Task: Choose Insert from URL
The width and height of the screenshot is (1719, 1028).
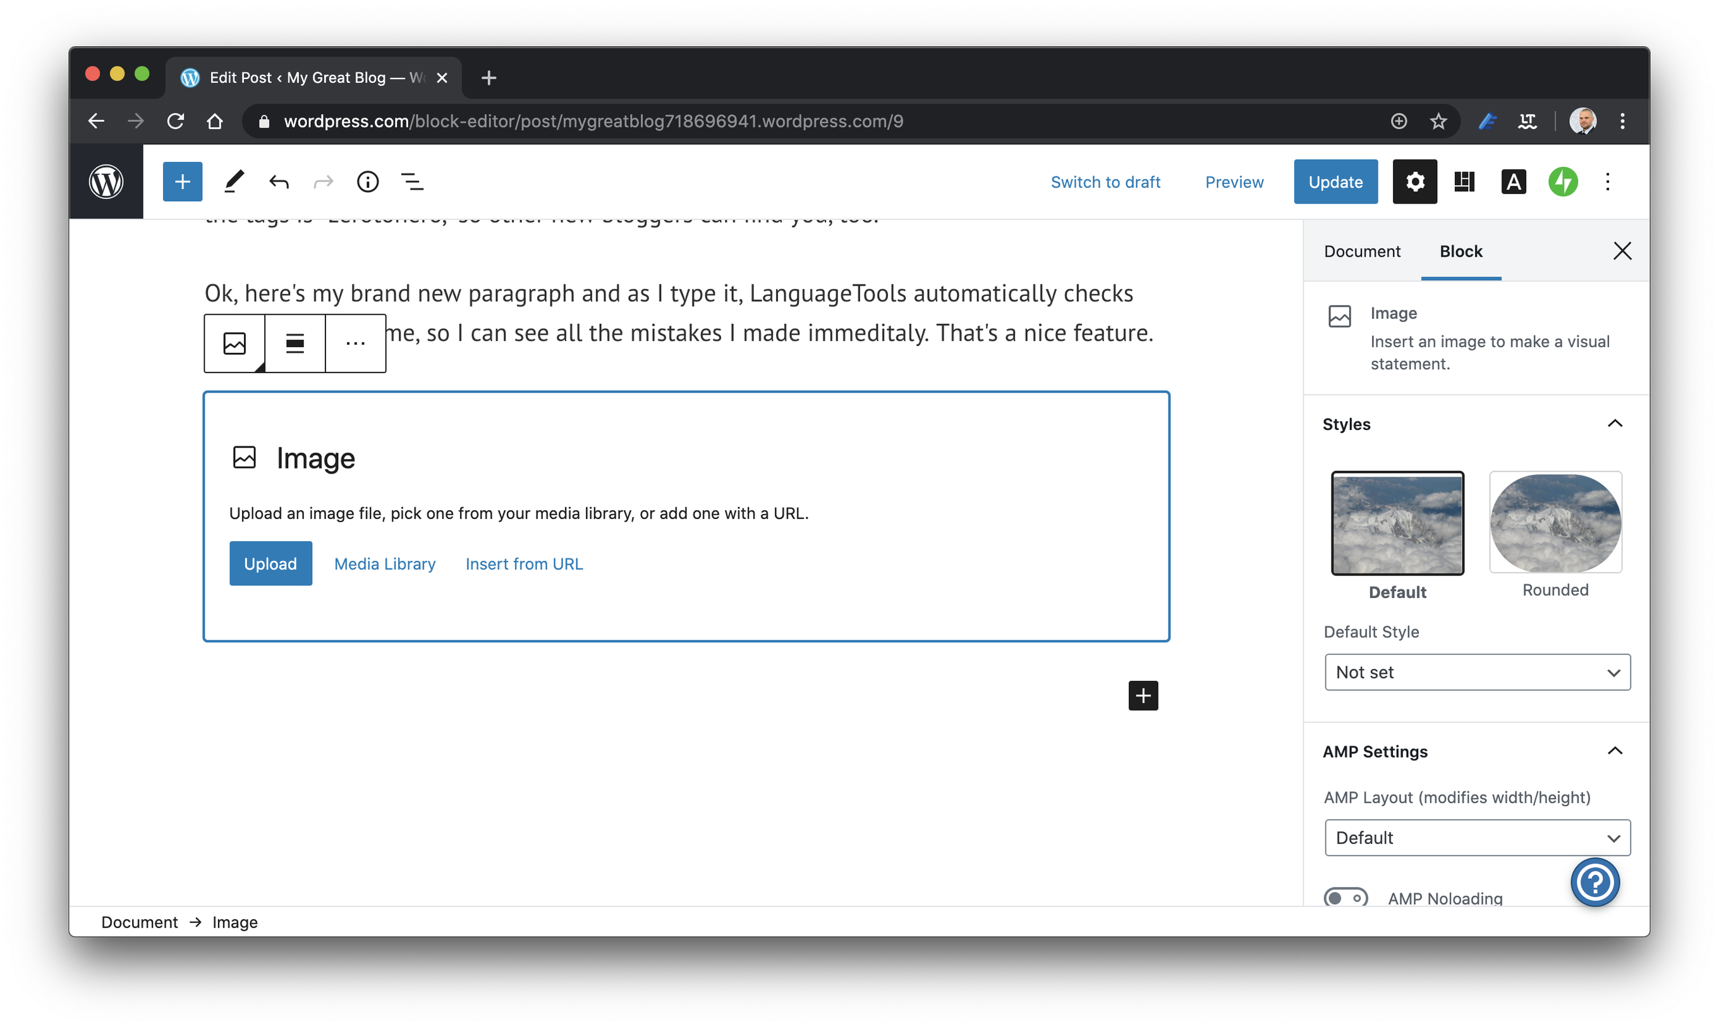Action: point(524,563)
